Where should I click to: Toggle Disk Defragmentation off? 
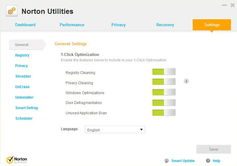[164, 103]
